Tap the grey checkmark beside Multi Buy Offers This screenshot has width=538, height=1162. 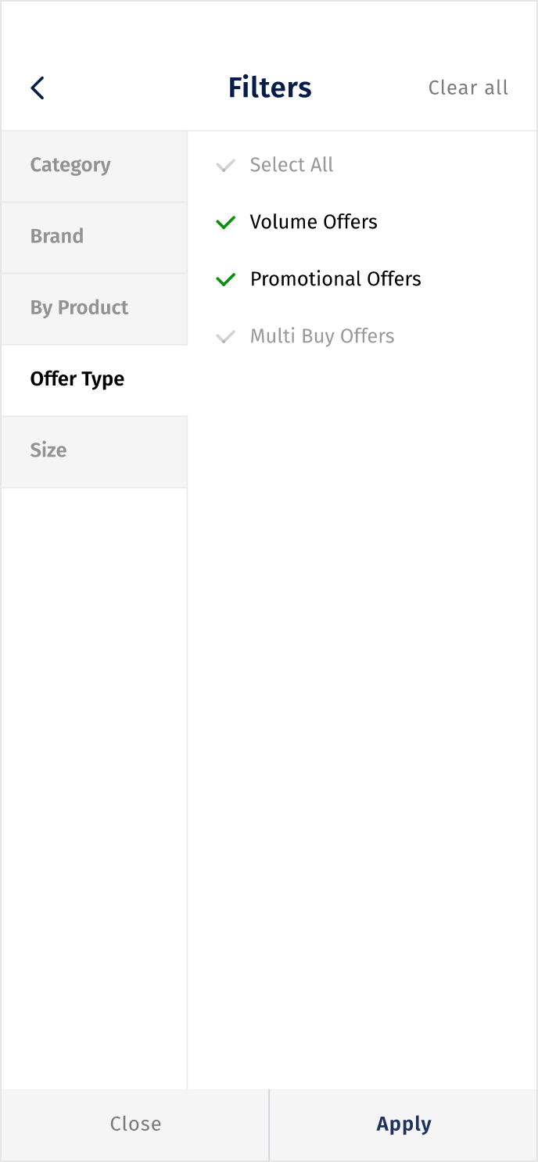(x=225, y=337)
